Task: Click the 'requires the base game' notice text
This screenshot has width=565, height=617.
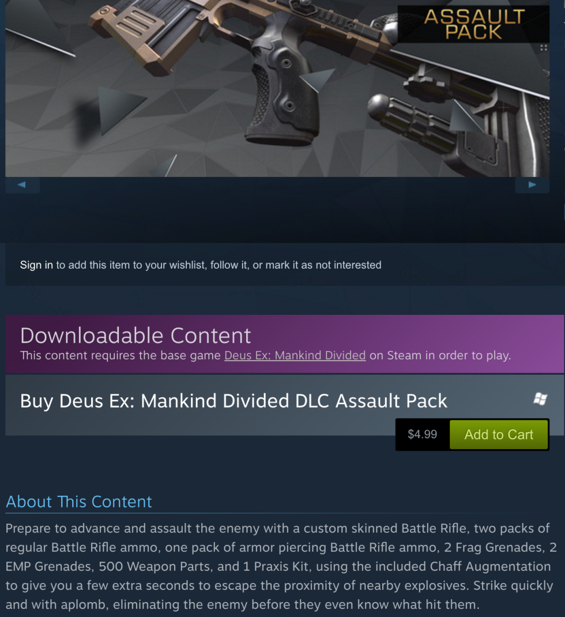Action: (265, 355)
